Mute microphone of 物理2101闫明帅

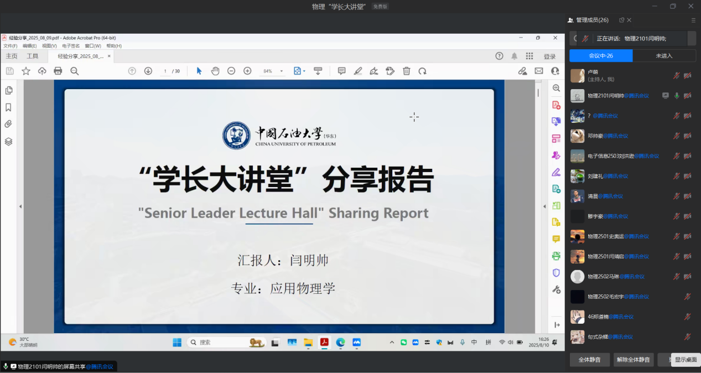pyautogui.click(x=676, y=96)
